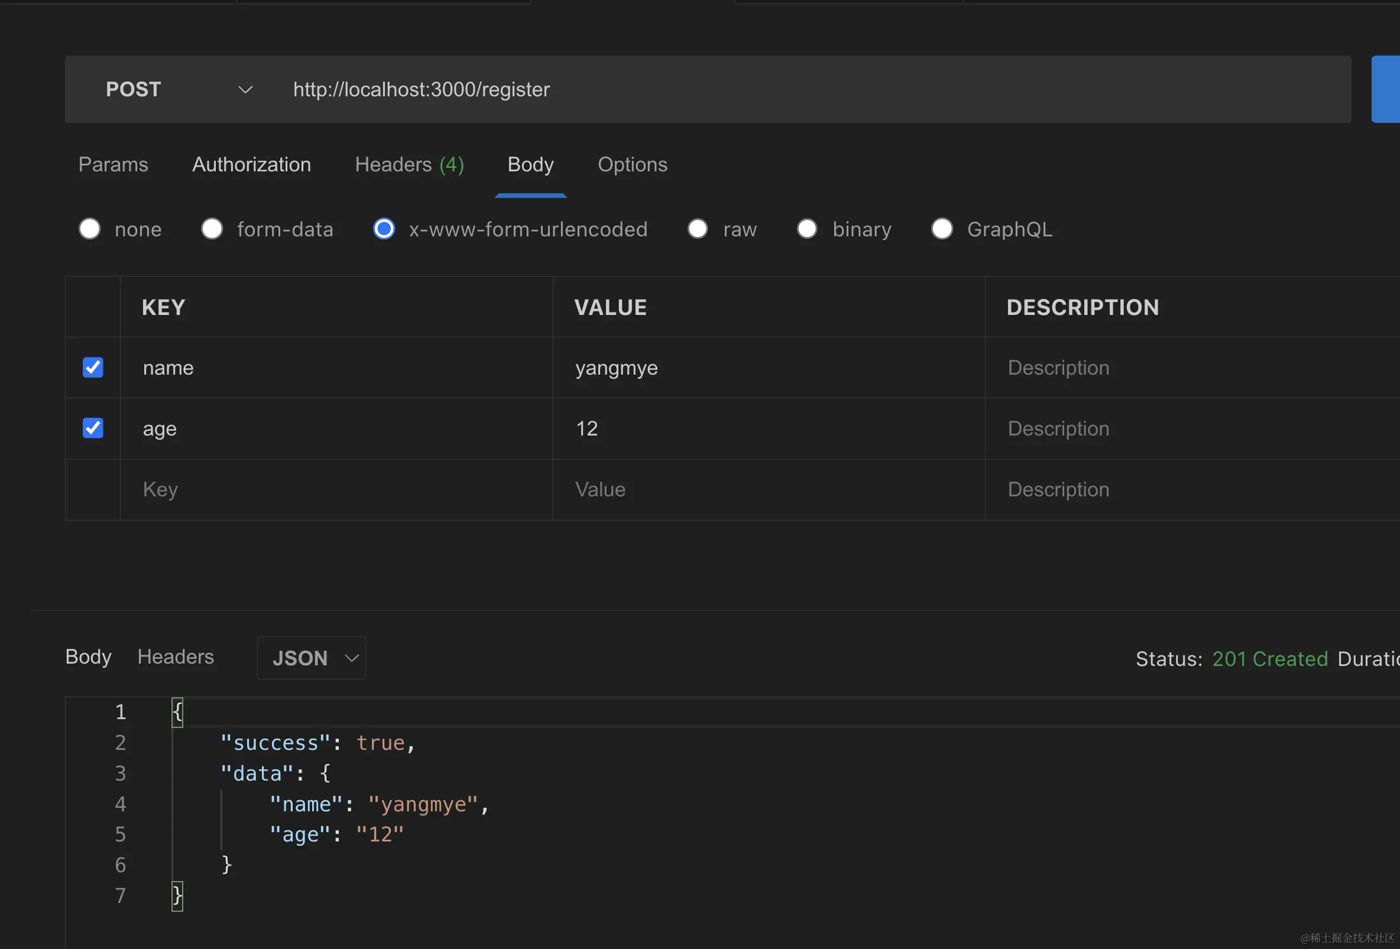This screenshot has height=949, width=1400.
Task: Collapse the root brace on line 1
Action: (x=177, y=713)
